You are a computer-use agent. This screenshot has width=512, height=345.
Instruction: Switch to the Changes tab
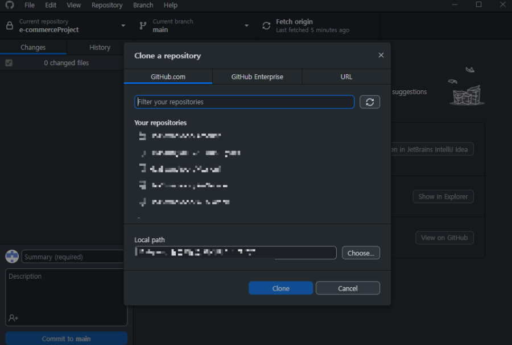[33, 47]
